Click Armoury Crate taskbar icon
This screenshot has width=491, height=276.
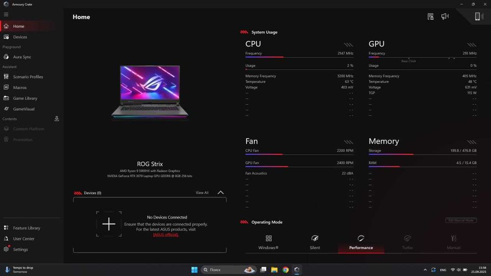[297, 270]
